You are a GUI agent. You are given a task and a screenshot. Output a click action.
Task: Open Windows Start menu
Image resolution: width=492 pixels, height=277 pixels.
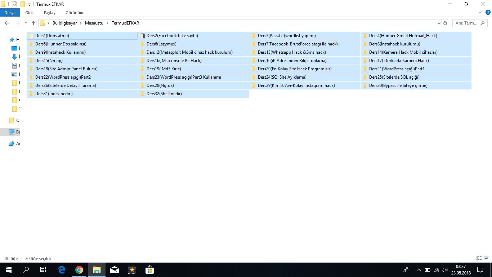pyautogui.click(x=9, y=270)
